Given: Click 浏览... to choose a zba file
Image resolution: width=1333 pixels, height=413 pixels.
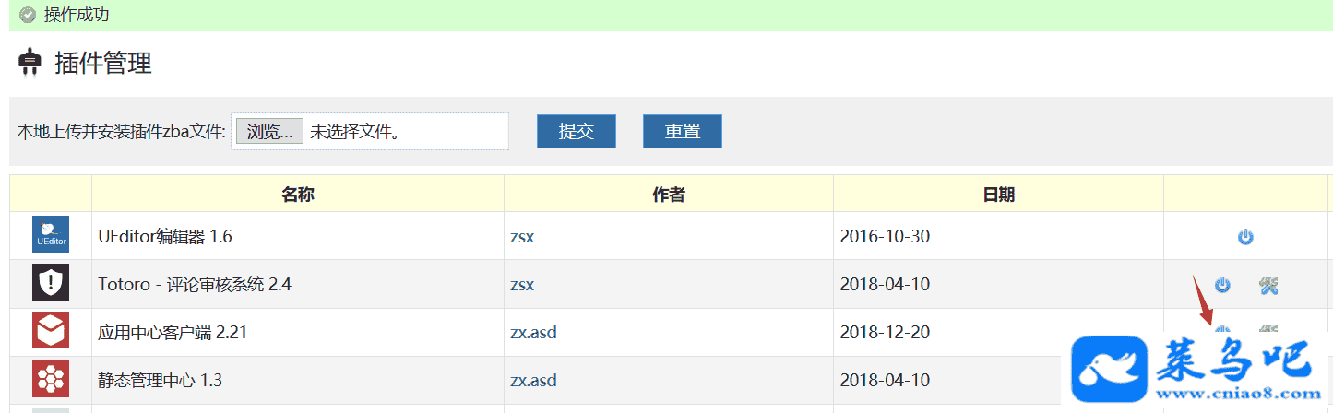Looking at the screenshot, I should pos(270,131).
